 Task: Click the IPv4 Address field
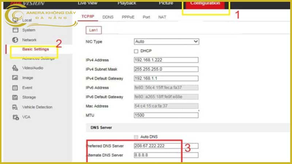166,60
